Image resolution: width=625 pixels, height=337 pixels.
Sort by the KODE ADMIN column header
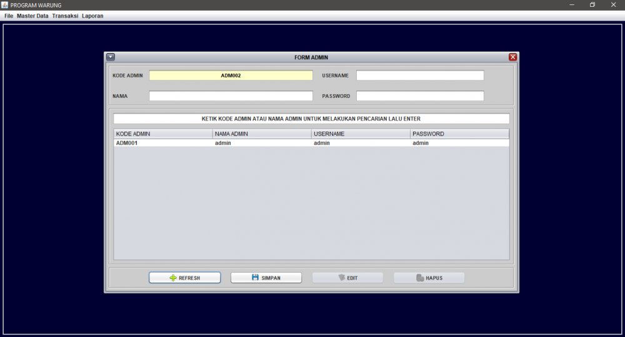162,134
